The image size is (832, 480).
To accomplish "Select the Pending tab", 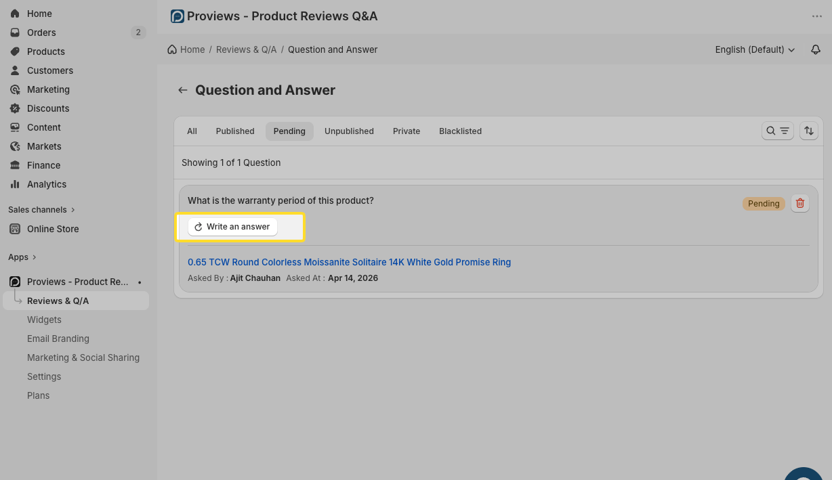I will point(289,131).
